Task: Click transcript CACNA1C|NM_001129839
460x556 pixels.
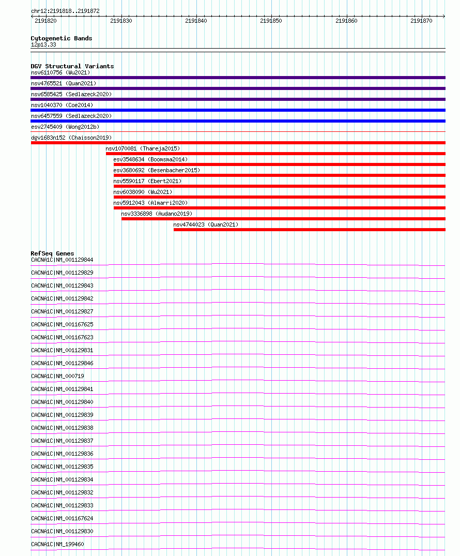Action: tap(62, 415)
